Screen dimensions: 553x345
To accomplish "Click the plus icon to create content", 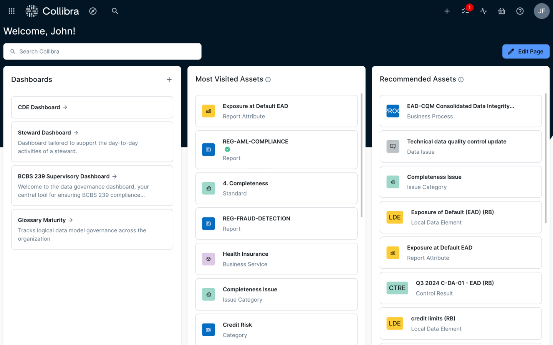I will 447,11.
